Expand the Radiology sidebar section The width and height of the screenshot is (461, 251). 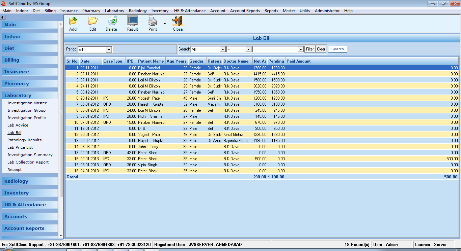[x=16, y=181]
